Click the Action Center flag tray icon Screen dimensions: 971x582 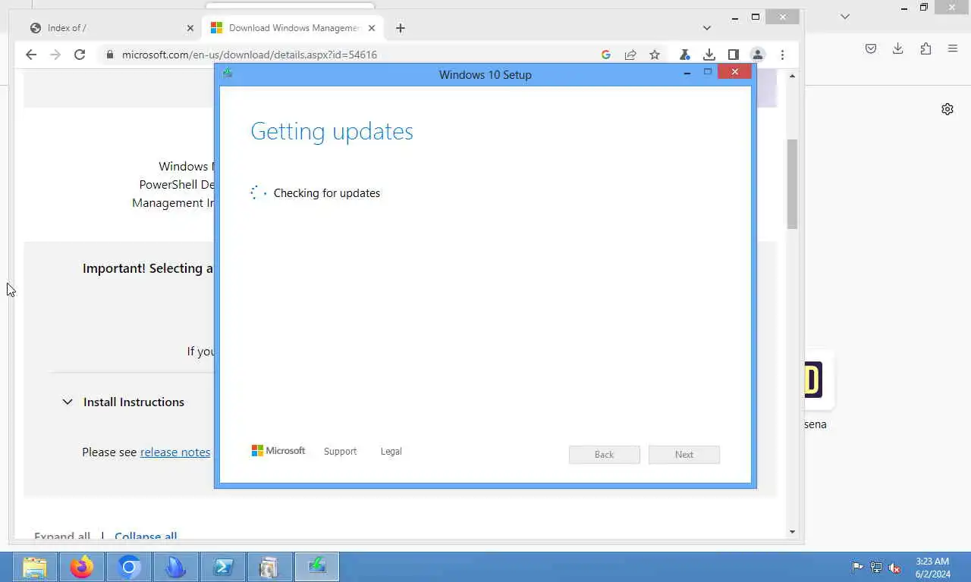point(857,567)
